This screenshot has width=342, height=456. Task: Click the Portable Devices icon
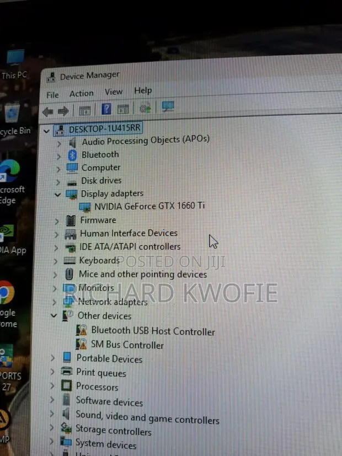pyautogui.click(x=67, y=357)
